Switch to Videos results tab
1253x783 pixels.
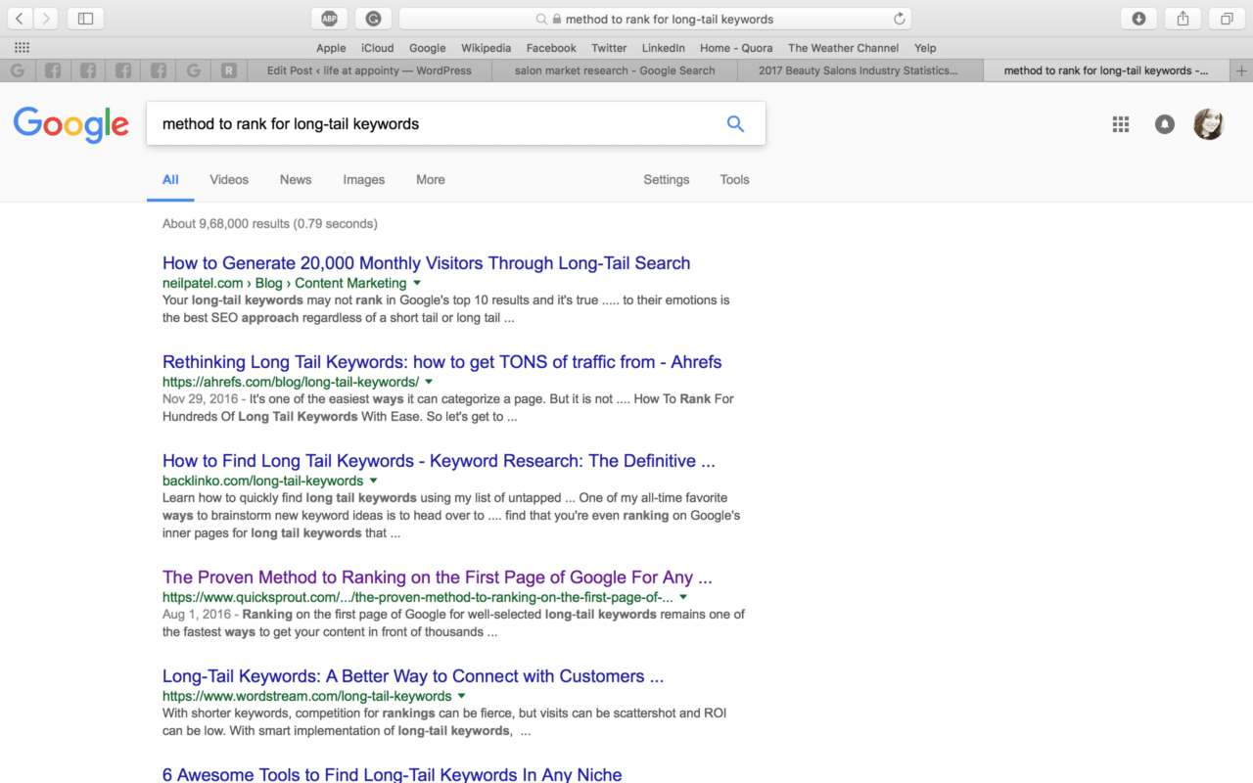[x=229, y=180]
